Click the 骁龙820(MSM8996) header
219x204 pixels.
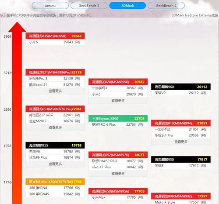click(118, 82)
